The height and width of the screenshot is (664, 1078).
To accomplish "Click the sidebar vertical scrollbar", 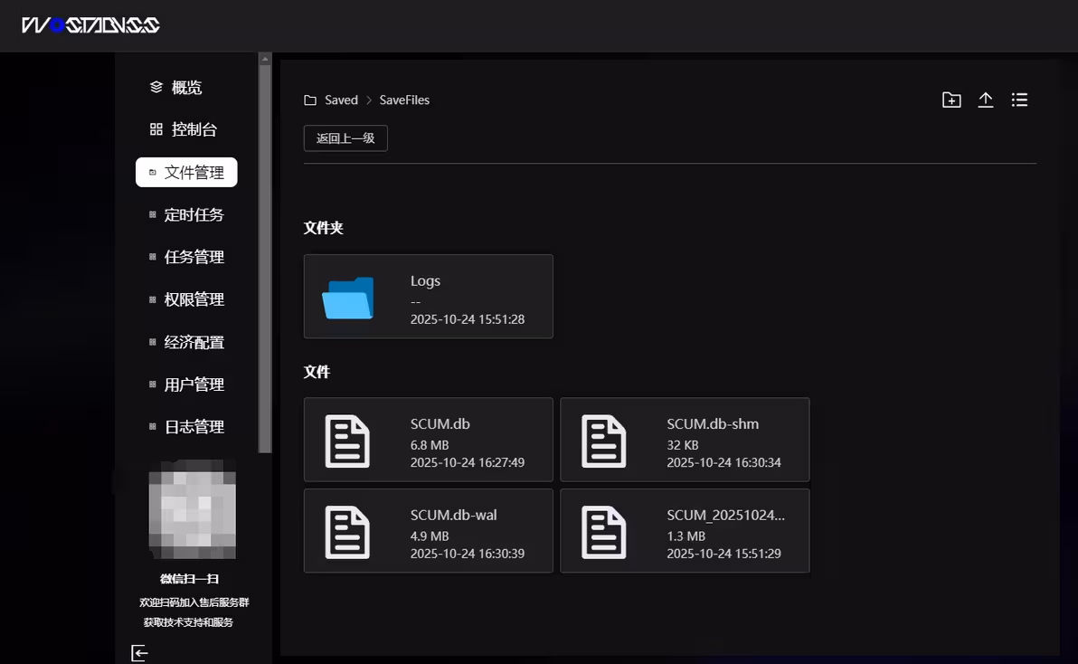I will [x=265, y=253].
